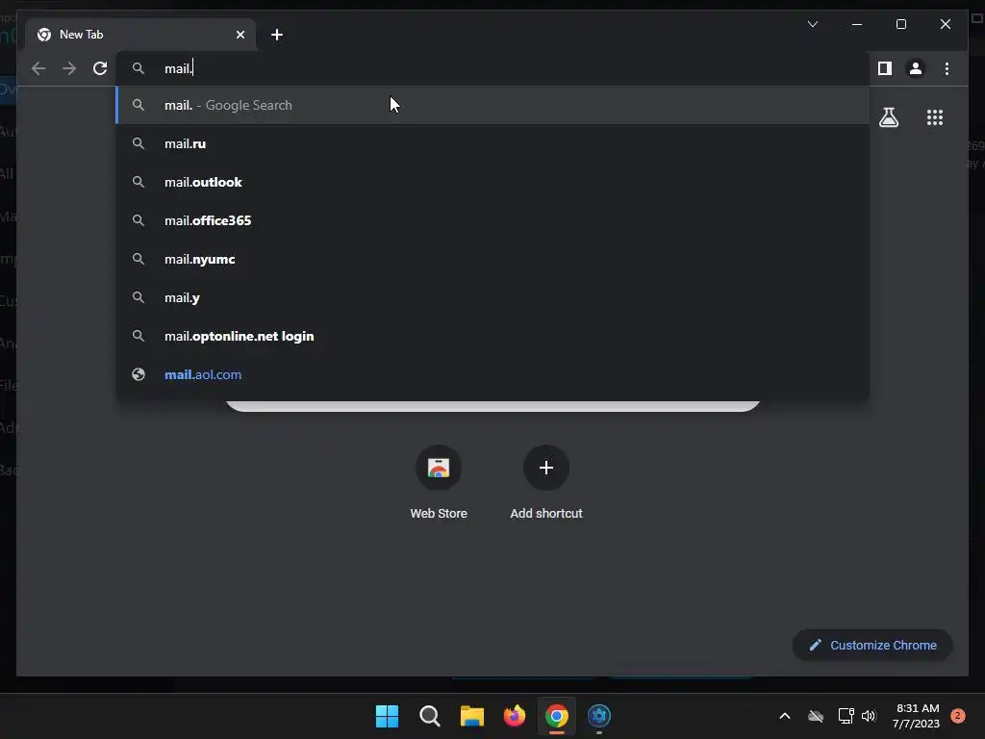This screenshot has height=739, width=985.
Task: Minimize the Chrome window
Action: [x=857, y=24]
